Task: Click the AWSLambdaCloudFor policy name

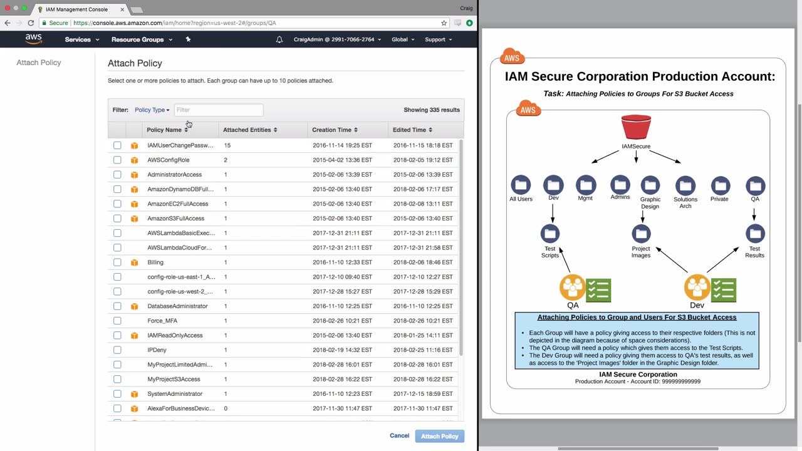Action: click(179, 248)
